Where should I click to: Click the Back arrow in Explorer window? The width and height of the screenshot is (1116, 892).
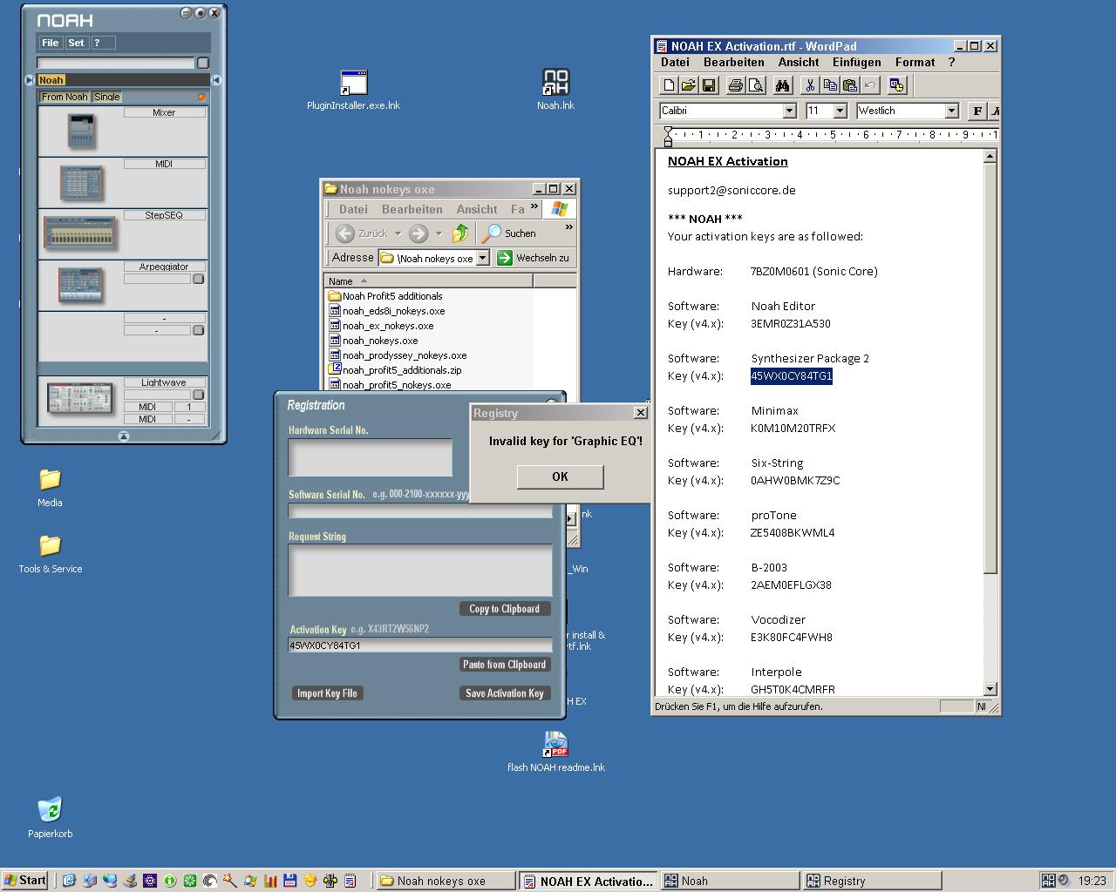click(344, 233)
